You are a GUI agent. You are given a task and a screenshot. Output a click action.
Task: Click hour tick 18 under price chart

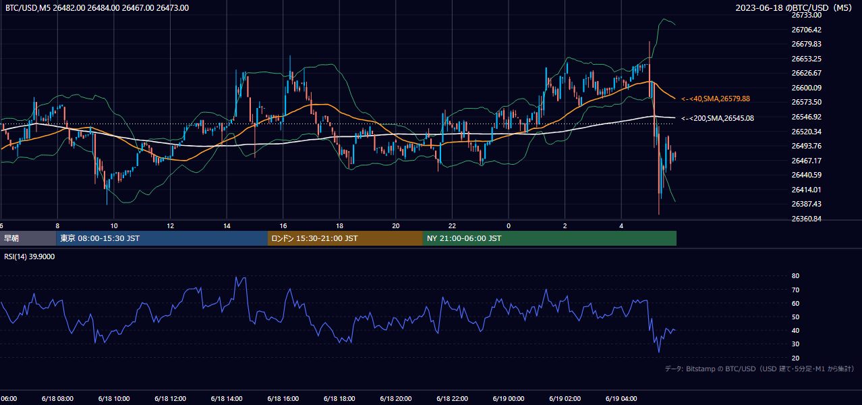[x=339, y=226]
